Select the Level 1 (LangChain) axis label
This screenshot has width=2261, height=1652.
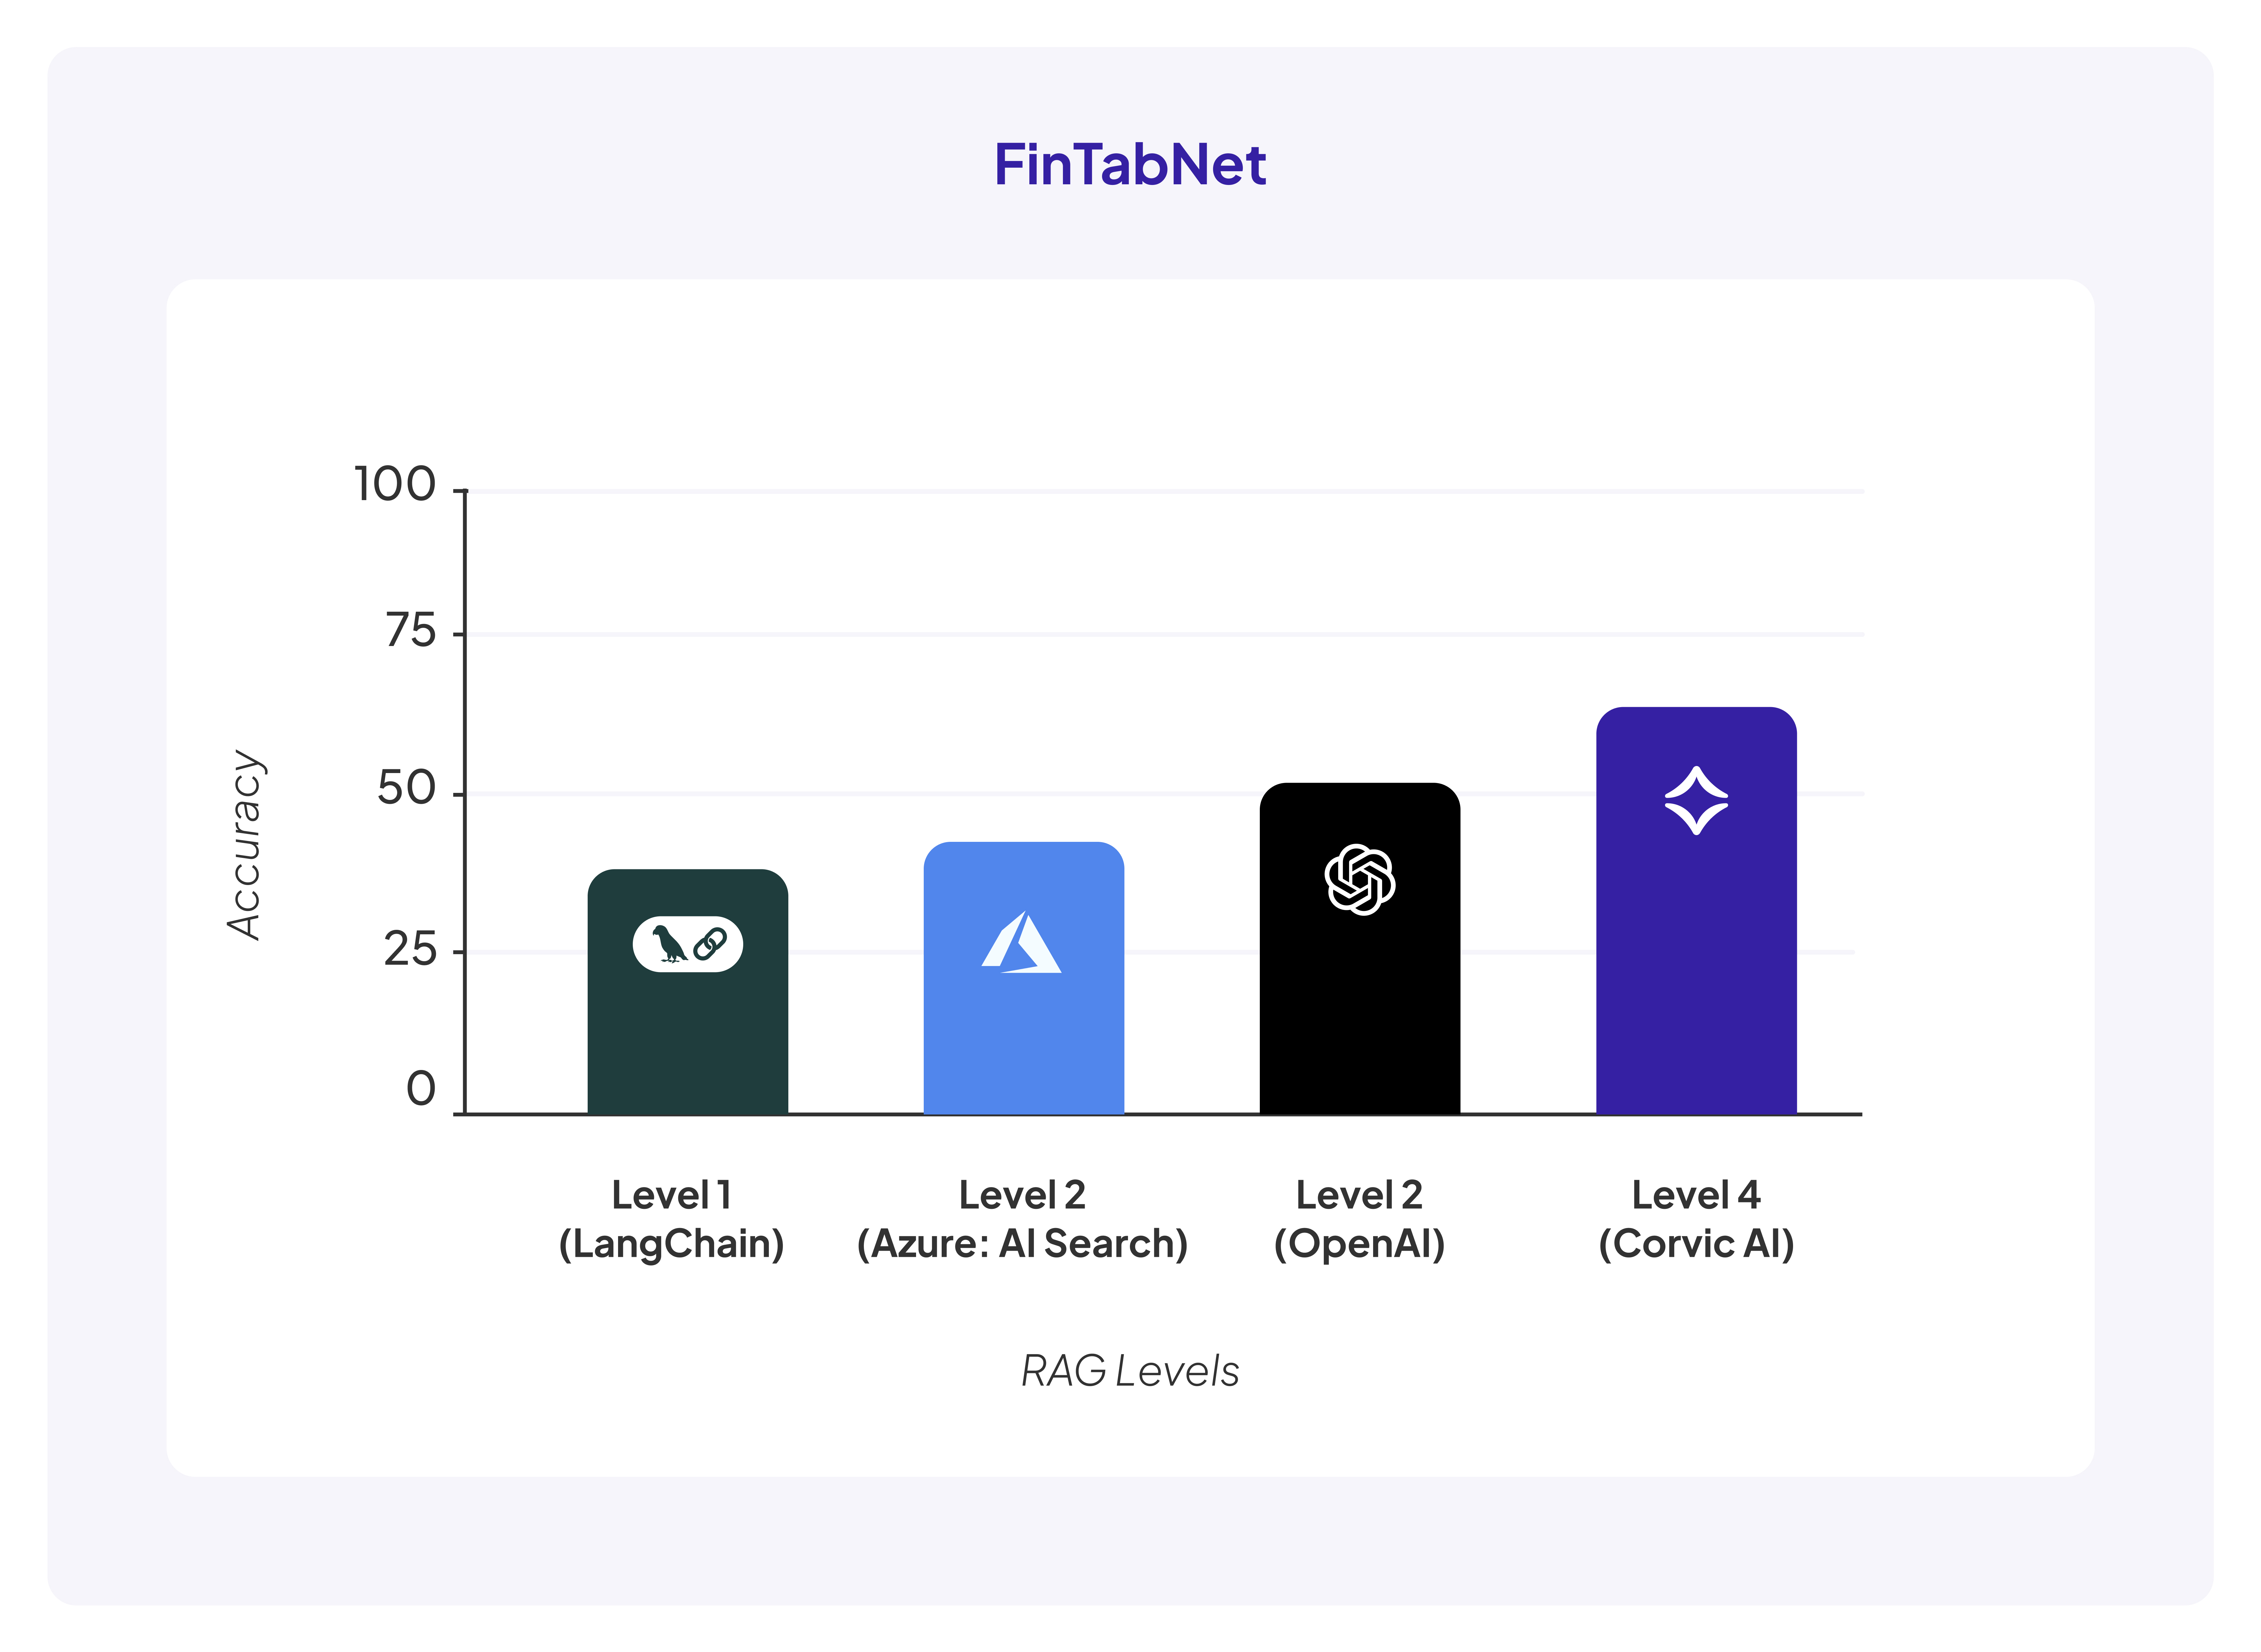(671, 1219)
